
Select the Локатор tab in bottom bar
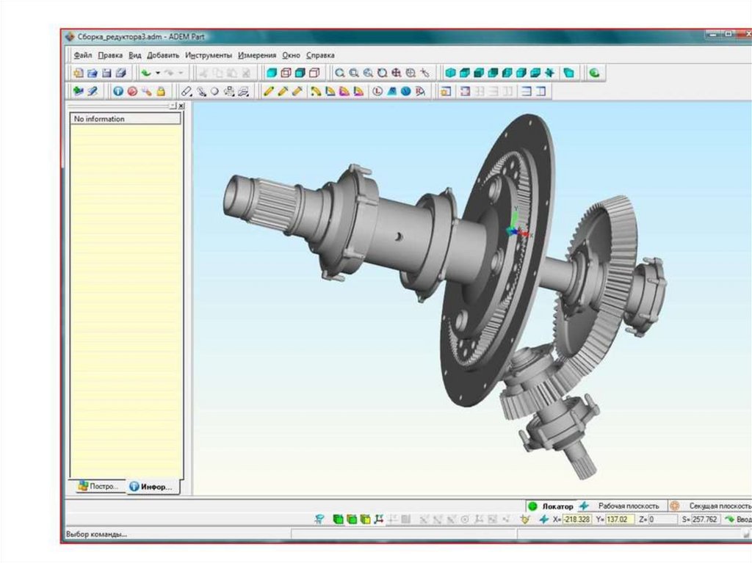[557, 506]
